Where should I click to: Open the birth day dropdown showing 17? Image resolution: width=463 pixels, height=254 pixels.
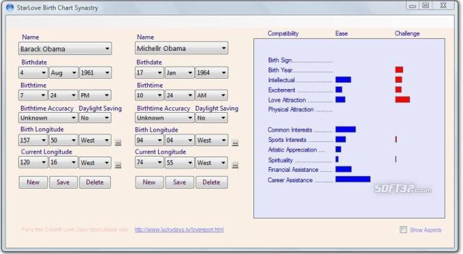pyautogui.click(x=149, y=72)
